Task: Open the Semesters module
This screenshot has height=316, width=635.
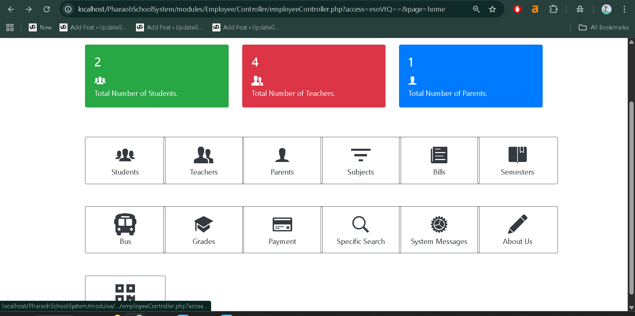Action: [x=517, y=161]
